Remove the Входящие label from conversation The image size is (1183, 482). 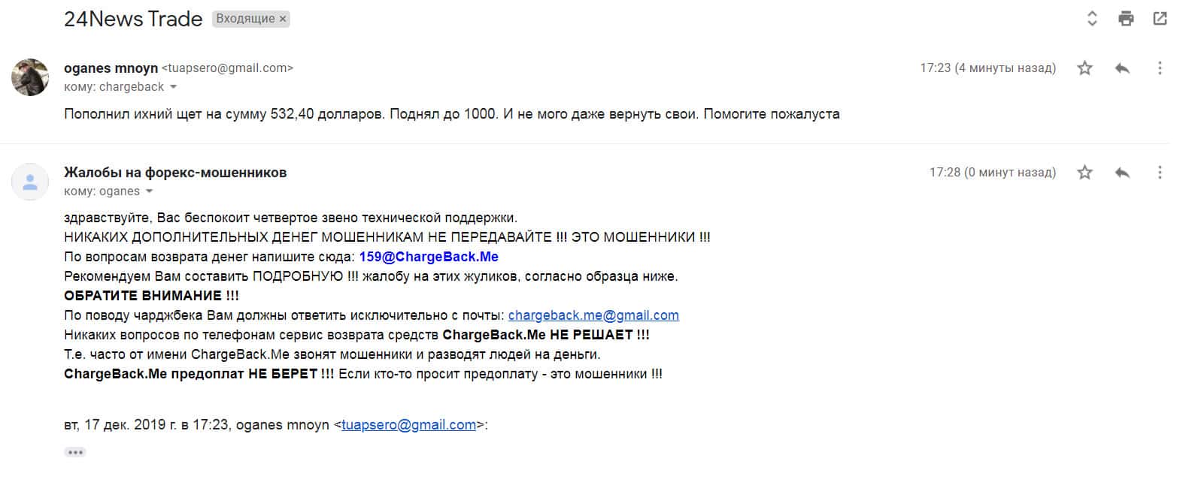pos(283,20)
